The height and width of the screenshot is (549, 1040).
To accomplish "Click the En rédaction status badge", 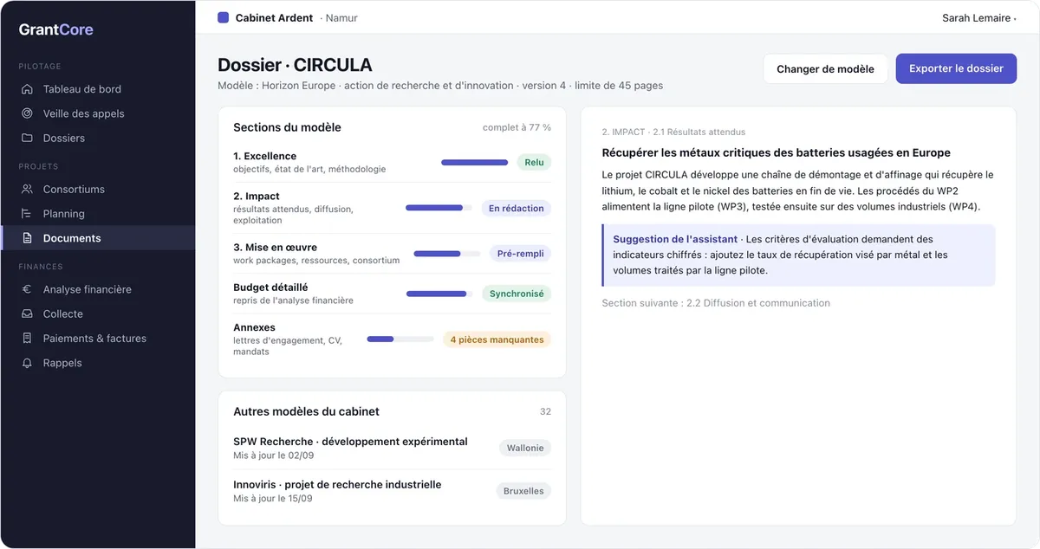I will pos(517,208).
